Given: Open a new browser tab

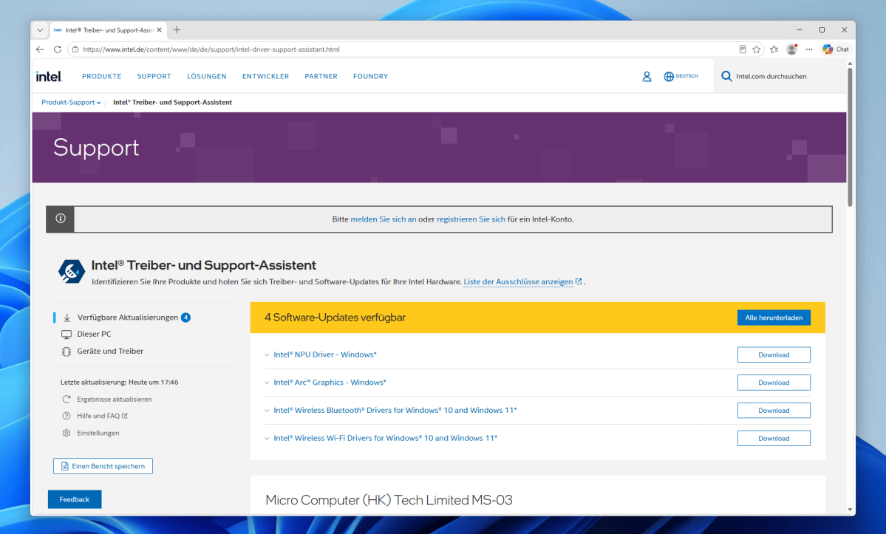Looking at the screenshot, I should pos(177,30).
